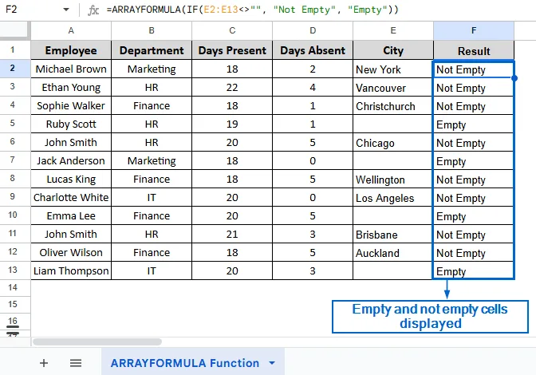Image resolution: width=536 pixels, height=375 pixels.
Task: Select Days Present value 22
Action: (232, 88)
